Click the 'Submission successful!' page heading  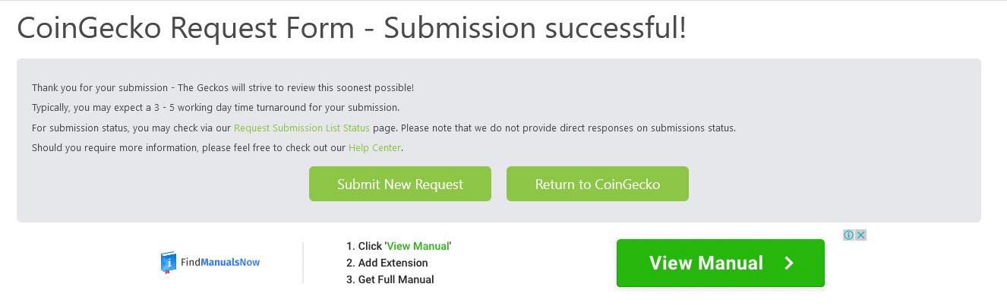pyautogui.click(x=535, y=29)
